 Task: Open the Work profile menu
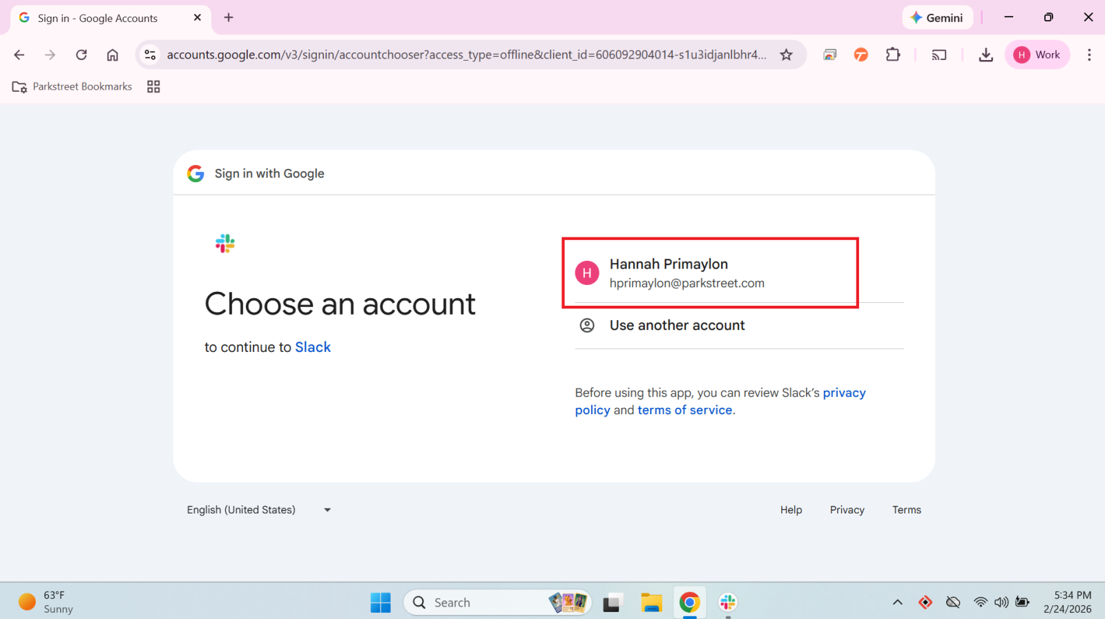1037,55
